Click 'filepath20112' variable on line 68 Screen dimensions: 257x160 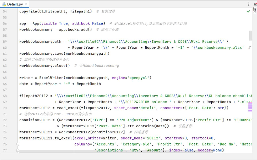point(34,96)
